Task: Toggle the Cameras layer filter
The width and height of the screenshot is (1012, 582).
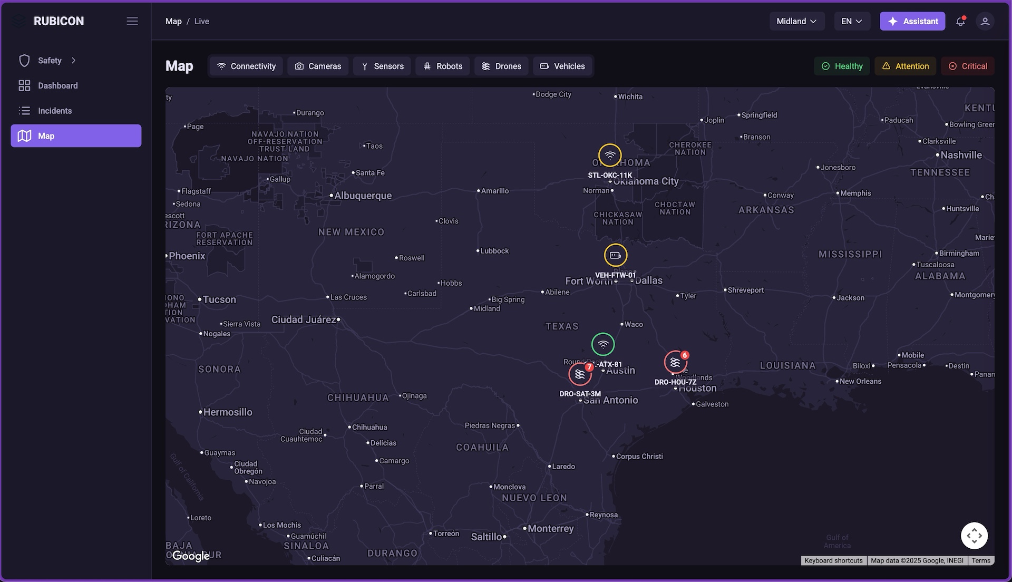Action: [318, 66]
